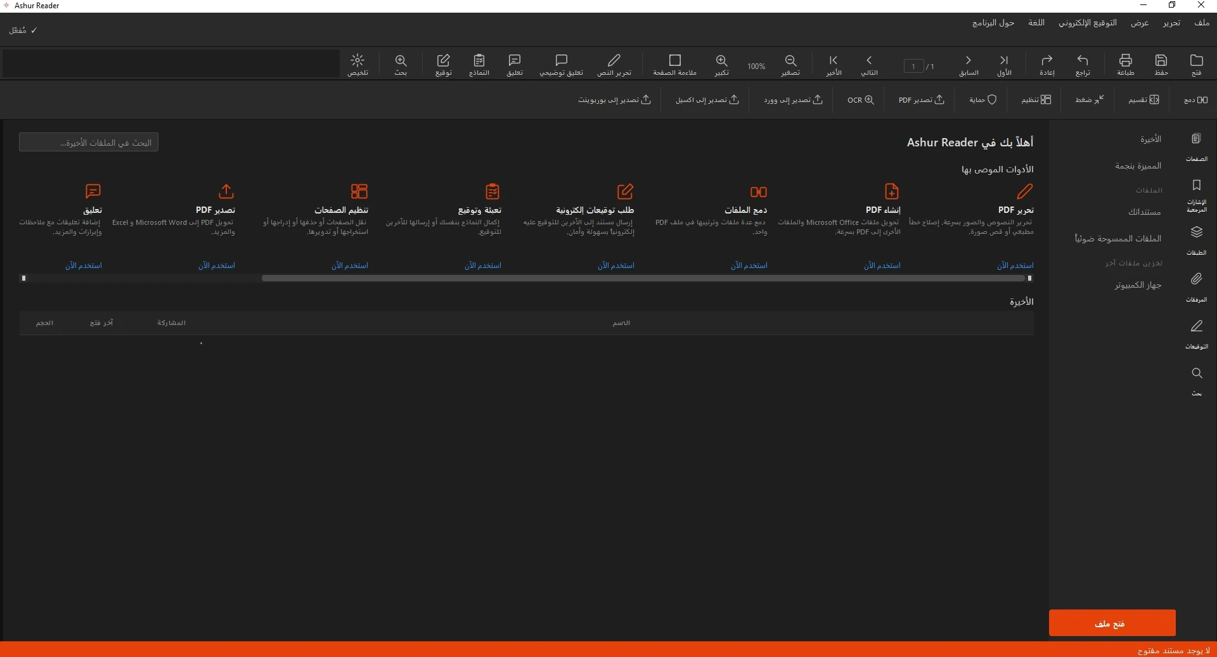1217x657 pixels.
Task: Click Use now link under دمج الملفات
Action: pyautogui.click(x=749, y=265)
